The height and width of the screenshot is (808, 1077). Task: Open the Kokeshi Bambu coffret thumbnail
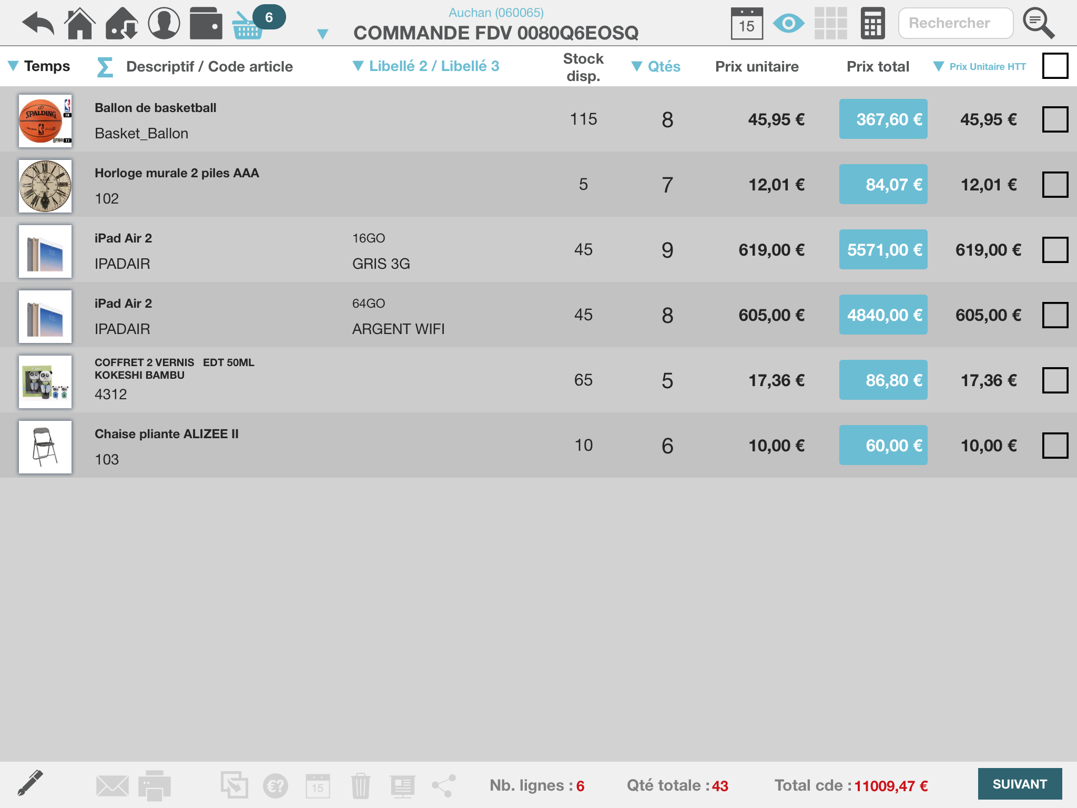(x=45, y=382)
